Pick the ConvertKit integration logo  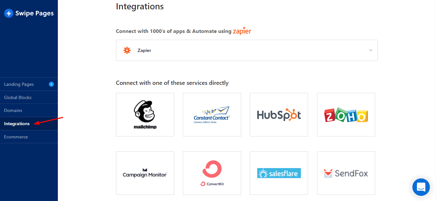(212, 173)
